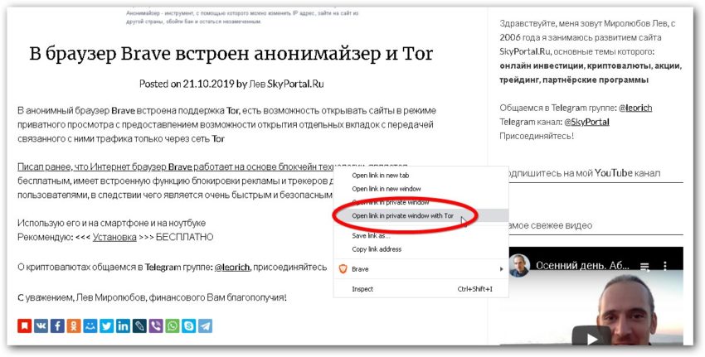The height and width of the screenshot is (357, 705).
Task: Share the post on Odnoklassniki
Action: tap(73, 326)
